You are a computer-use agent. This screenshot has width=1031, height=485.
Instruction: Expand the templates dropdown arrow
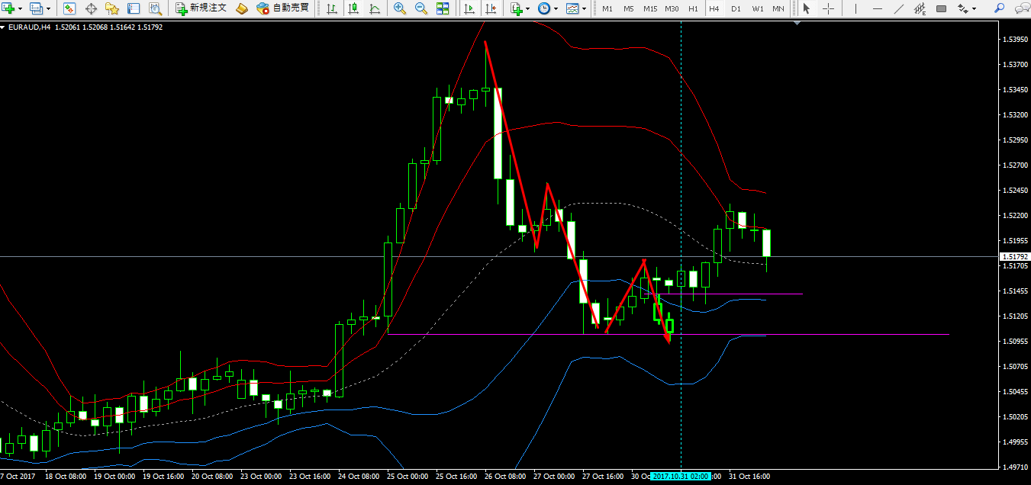(x=585, y=9)
